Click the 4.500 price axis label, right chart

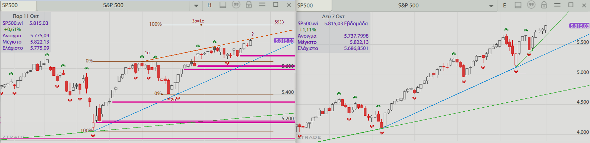(x=583, y=102)
